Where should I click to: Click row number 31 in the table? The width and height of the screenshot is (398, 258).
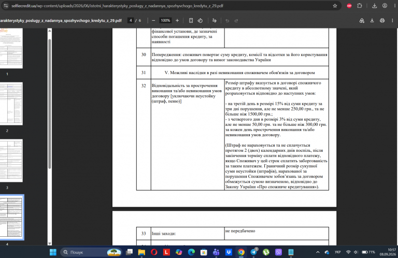coord(144,73)
